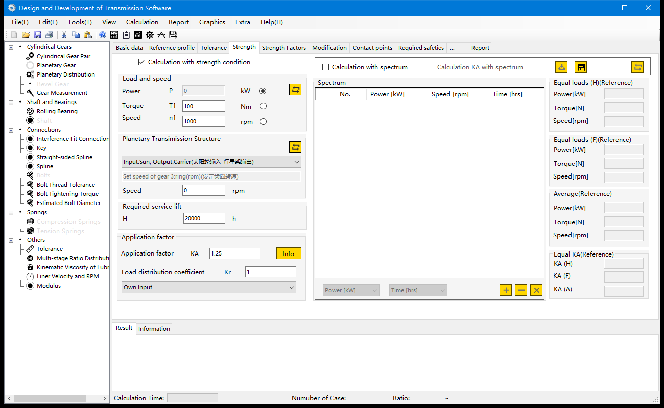Click the Time [hrs] spectrum column header
Viewport: 664px width, 408px height.
(516, 94)
